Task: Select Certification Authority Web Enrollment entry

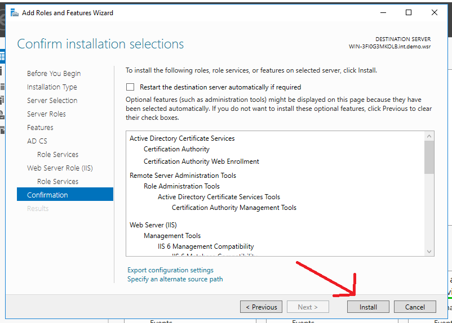Action: click(202, 161)
